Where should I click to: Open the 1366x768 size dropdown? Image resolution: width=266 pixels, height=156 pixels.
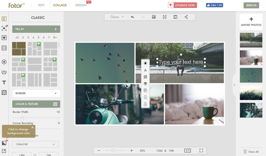[35, 144]
